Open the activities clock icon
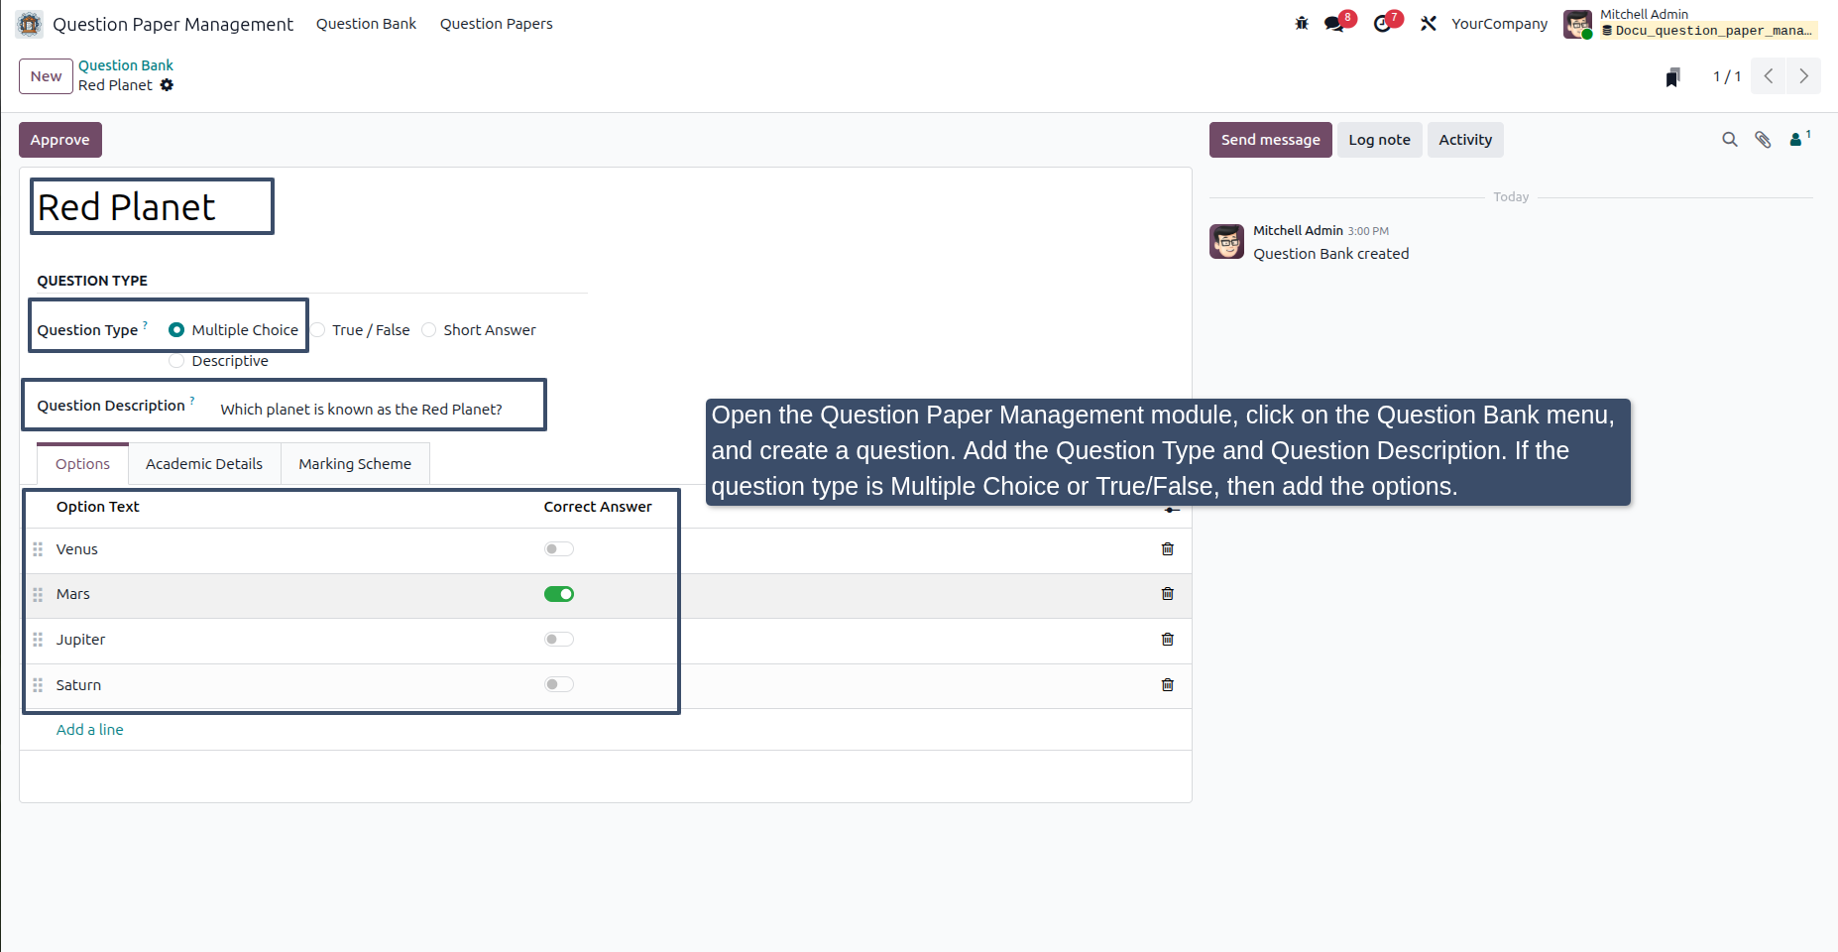 (x=1382, y=24)
